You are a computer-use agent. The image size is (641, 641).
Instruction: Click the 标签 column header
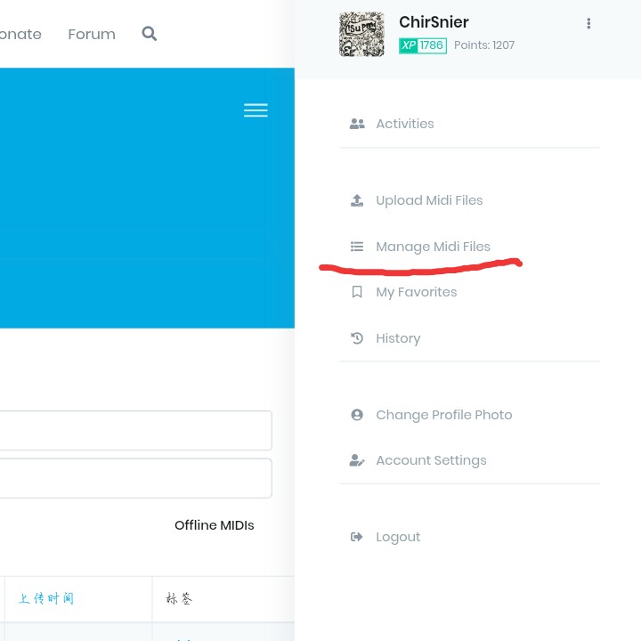pyautogui.click(x=179, y=598)
